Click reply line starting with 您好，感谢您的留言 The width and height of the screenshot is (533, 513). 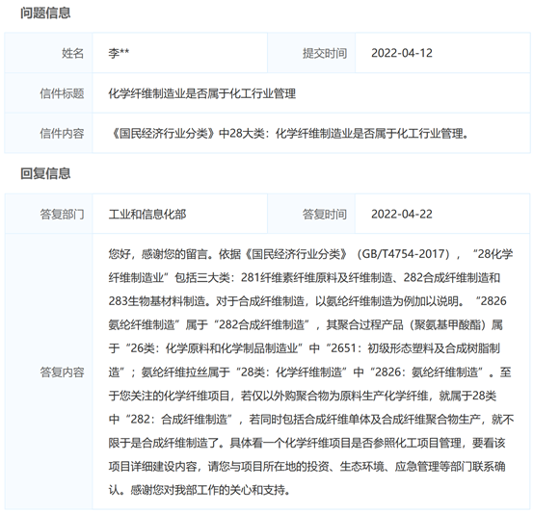tap(310, 254)
